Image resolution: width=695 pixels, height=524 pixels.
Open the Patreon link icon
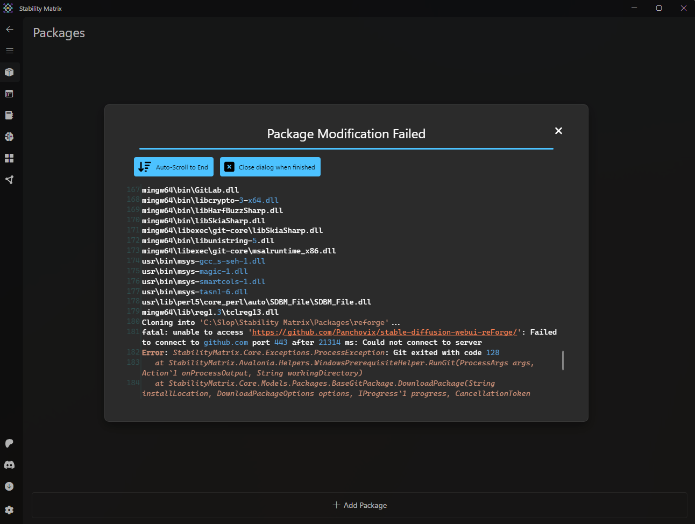click(9, 443)
